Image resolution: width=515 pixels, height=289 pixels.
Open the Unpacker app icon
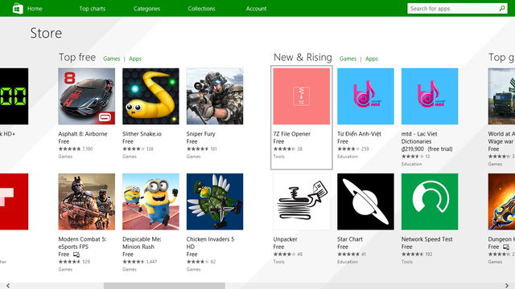point(302,201)
